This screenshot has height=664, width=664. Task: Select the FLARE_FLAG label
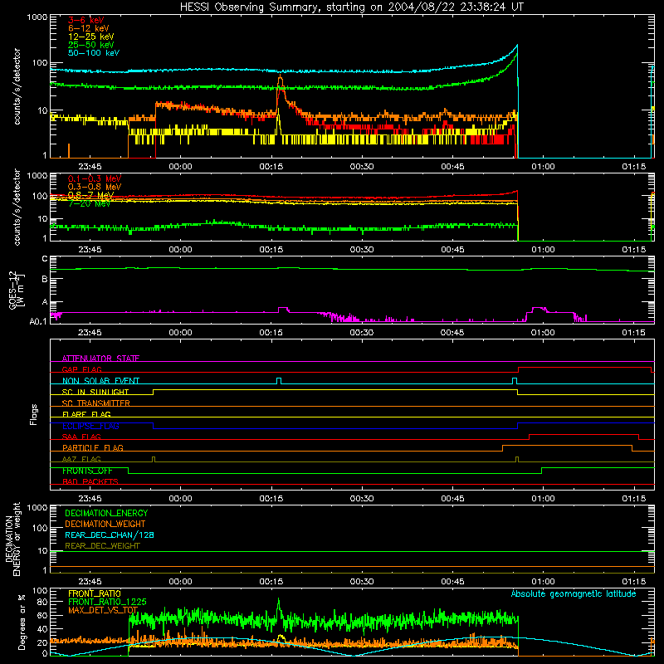[x=86, y=414]
